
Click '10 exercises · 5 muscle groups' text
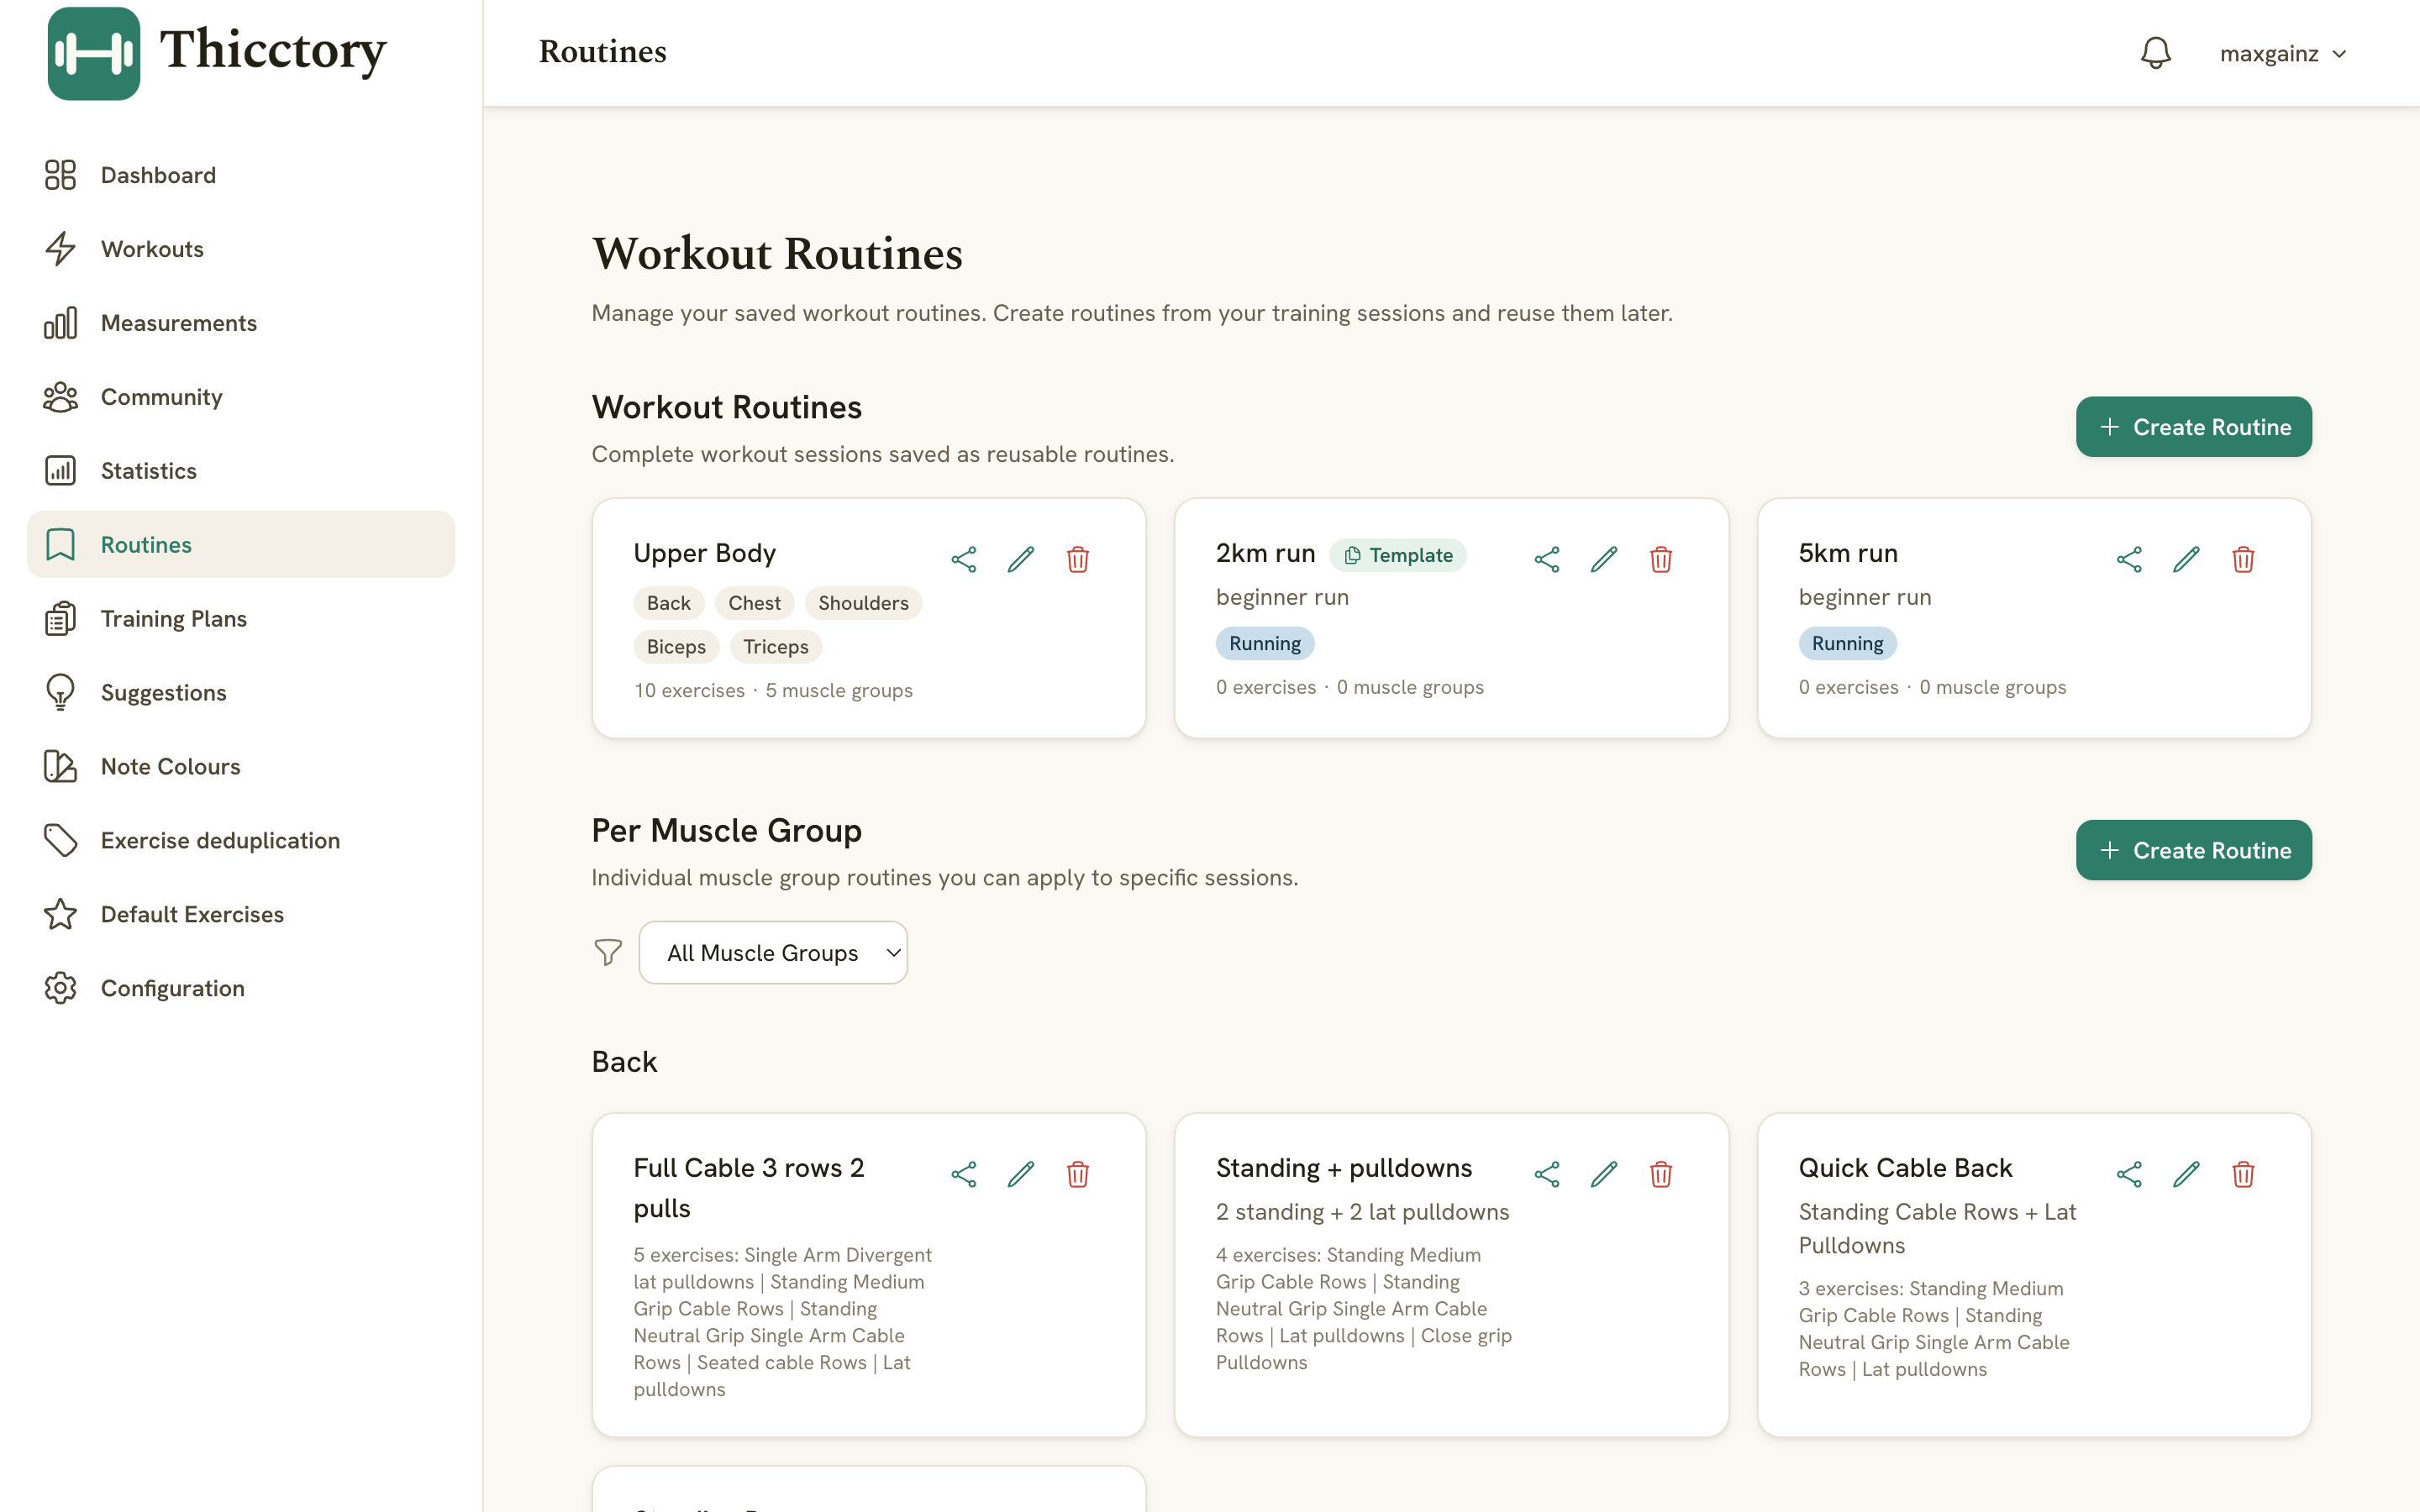tap(773, 690)
